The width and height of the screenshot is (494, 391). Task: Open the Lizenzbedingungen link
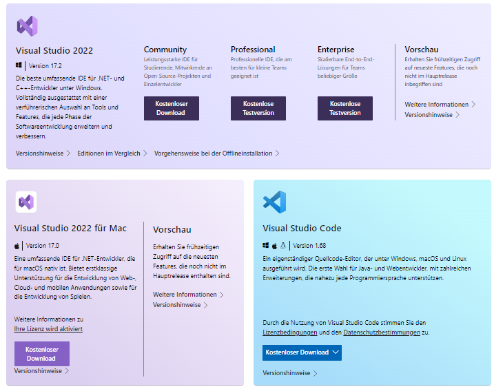point(290,332)
